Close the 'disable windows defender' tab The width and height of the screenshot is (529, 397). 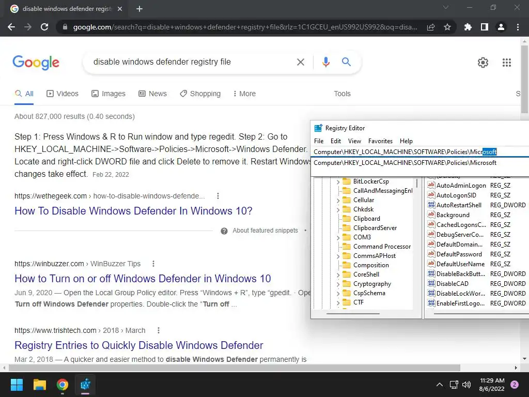pos(120,9)
